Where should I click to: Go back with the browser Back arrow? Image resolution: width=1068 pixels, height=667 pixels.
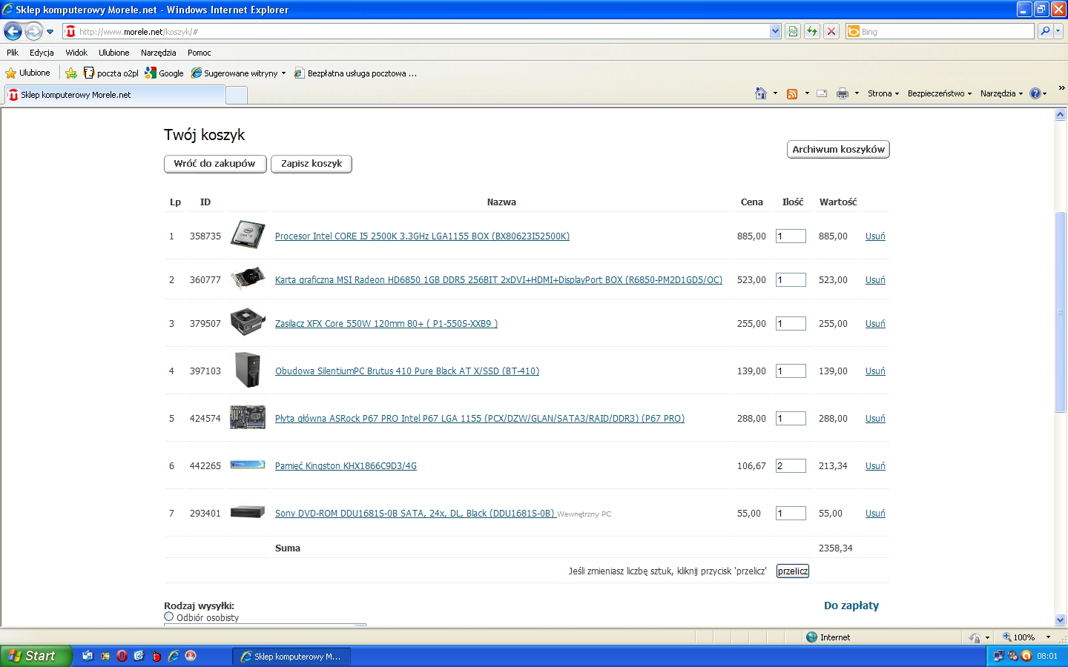pos(13,31)
